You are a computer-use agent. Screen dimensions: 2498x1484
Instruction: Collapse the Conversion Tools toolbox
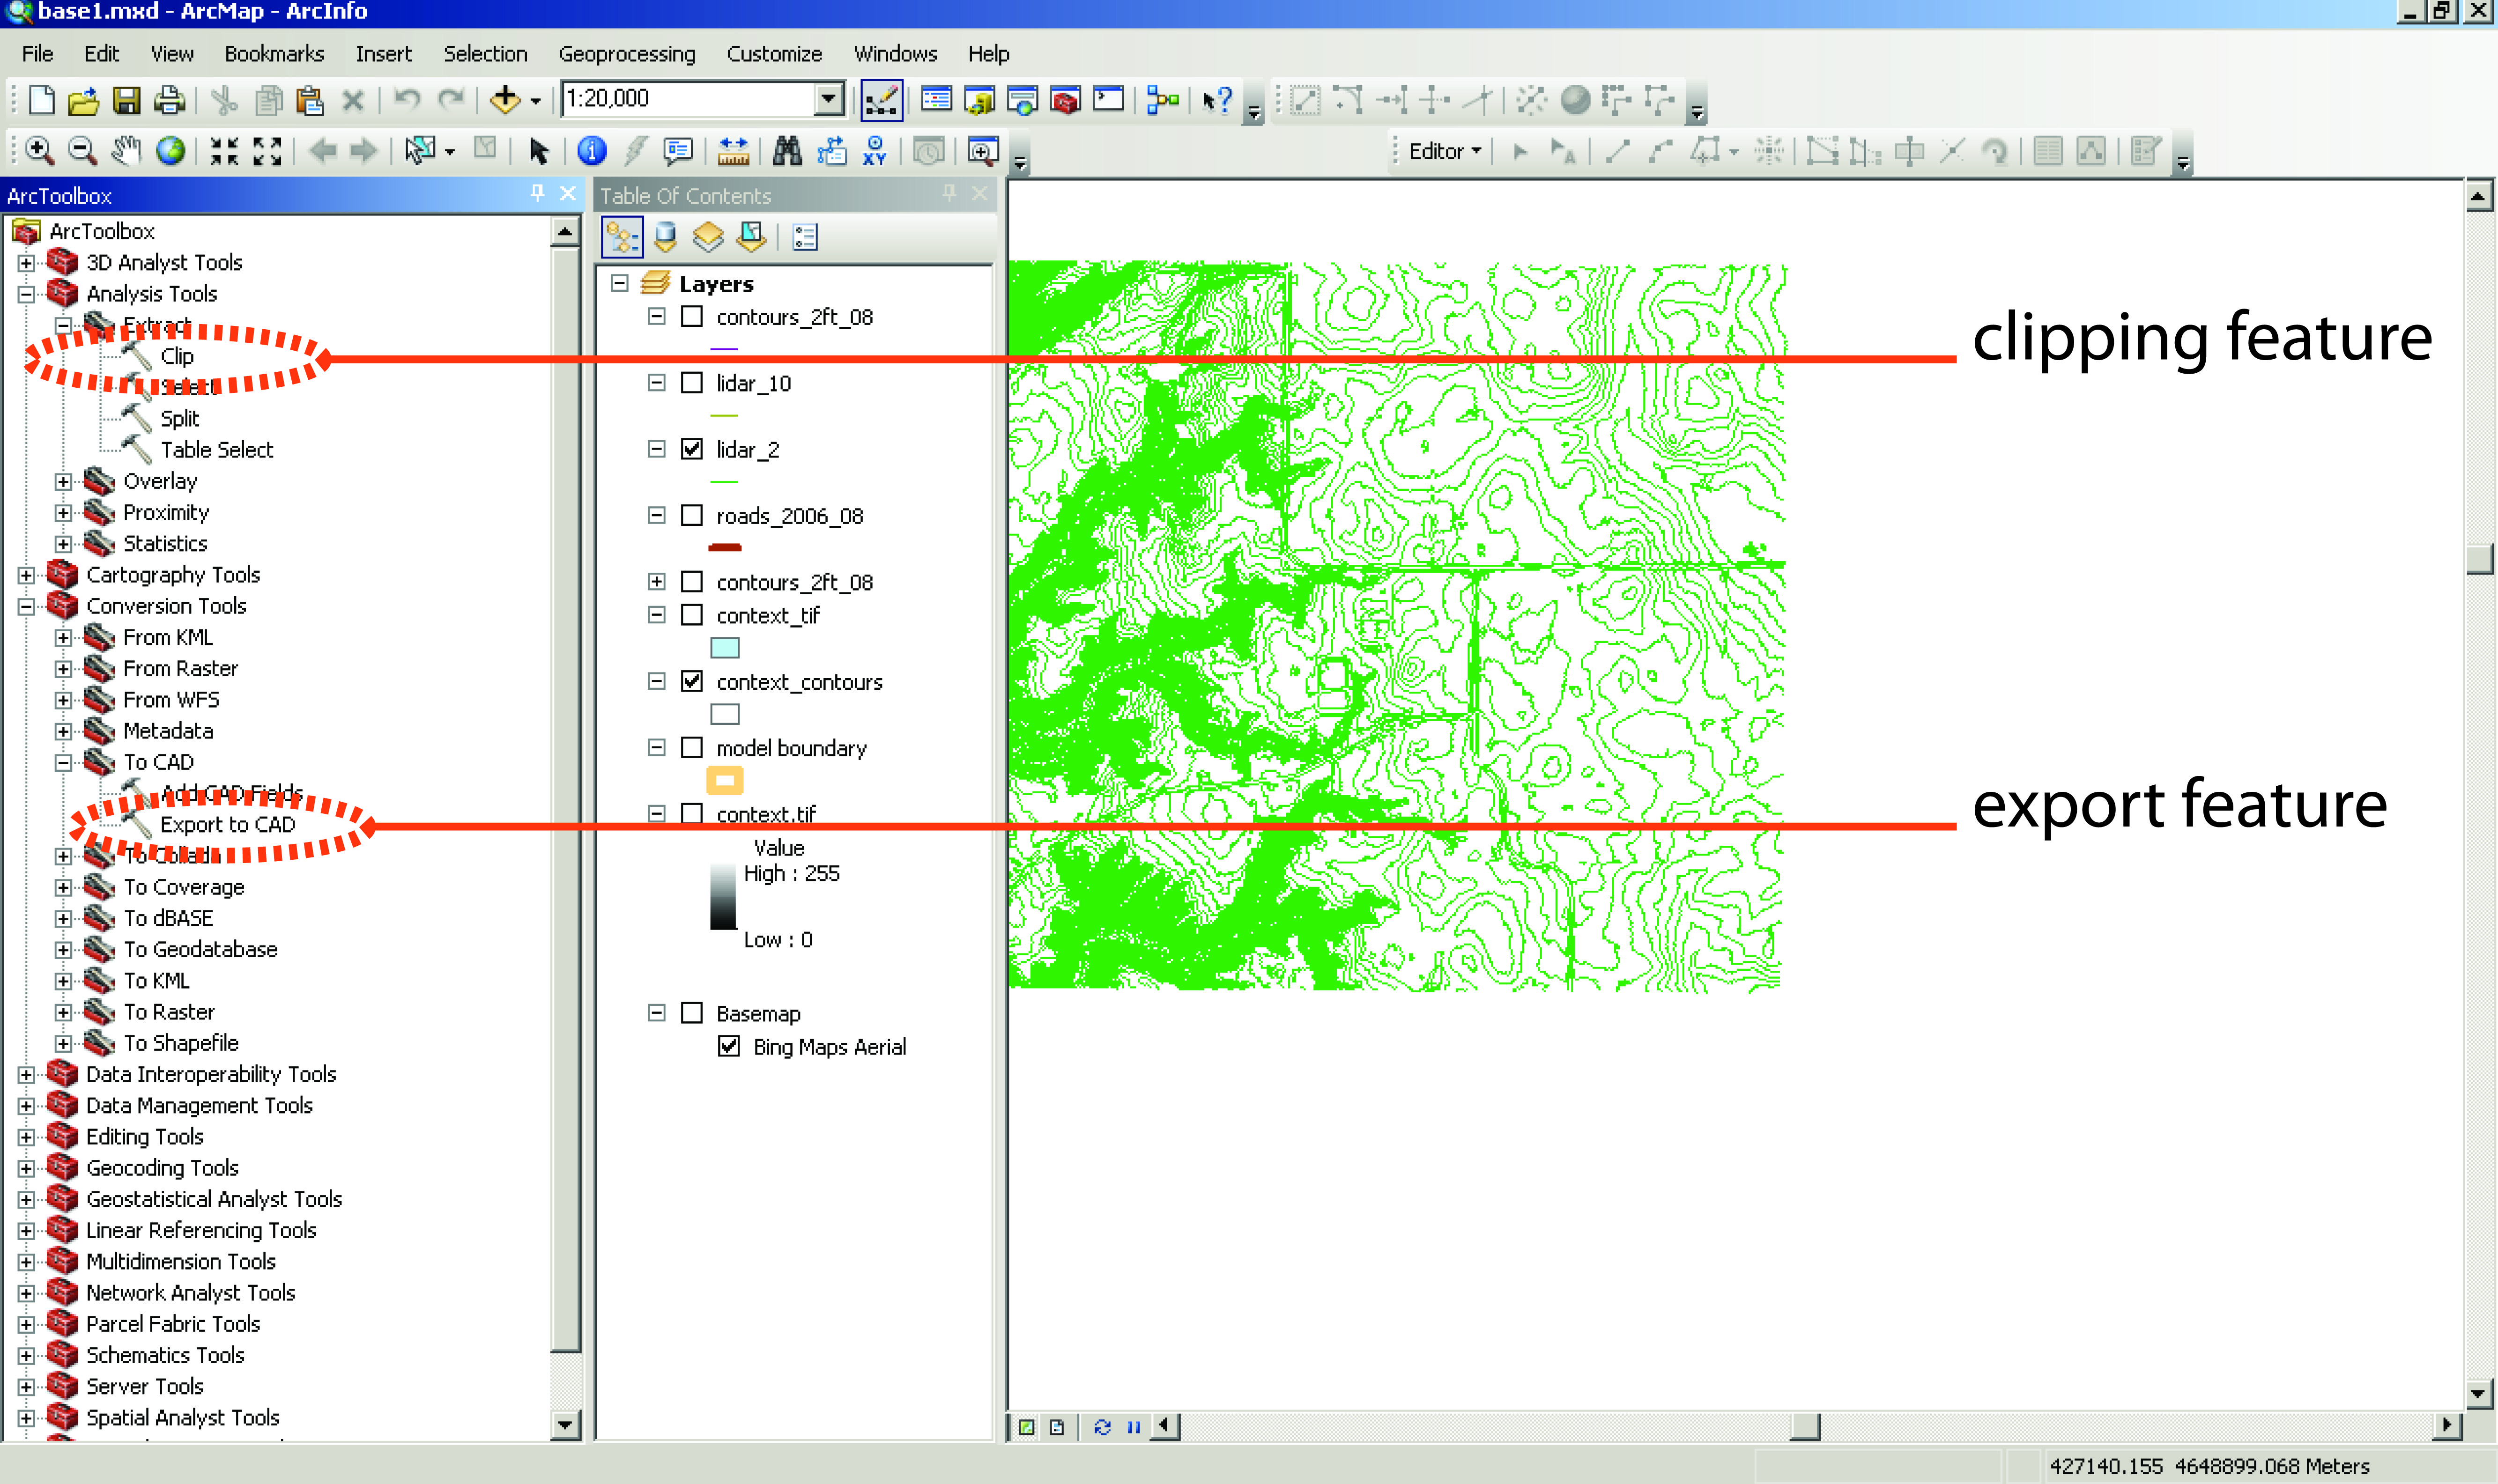[x=27, y=606]
